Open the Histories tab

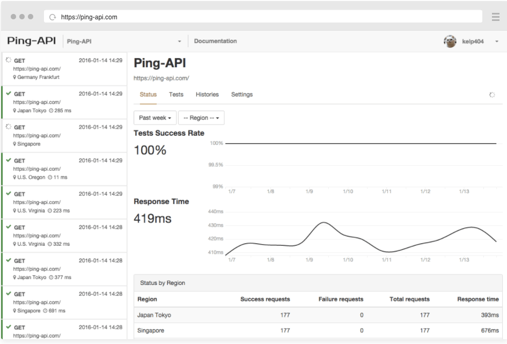point(207,94)
